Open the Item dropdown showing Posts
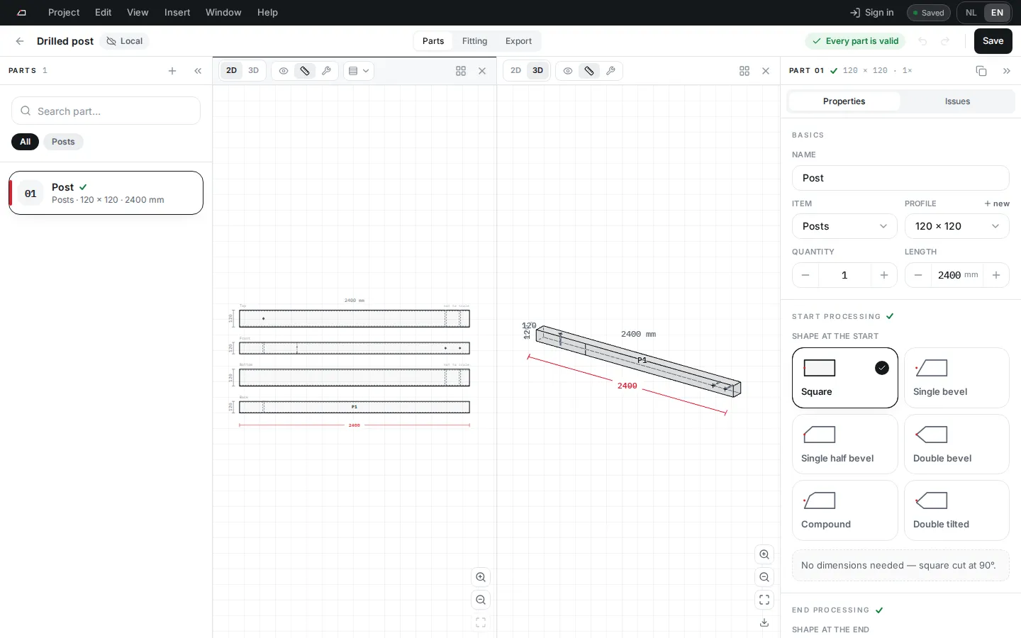The height and width of the screenshot is (638, 1021). (844, 226)
